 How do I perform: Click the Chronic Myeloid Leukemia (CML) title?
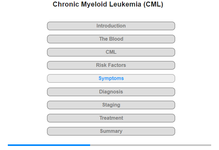point(108,4)
